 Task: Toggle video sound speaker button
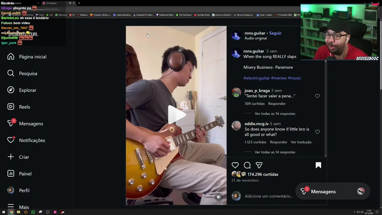tap(219, 197)
